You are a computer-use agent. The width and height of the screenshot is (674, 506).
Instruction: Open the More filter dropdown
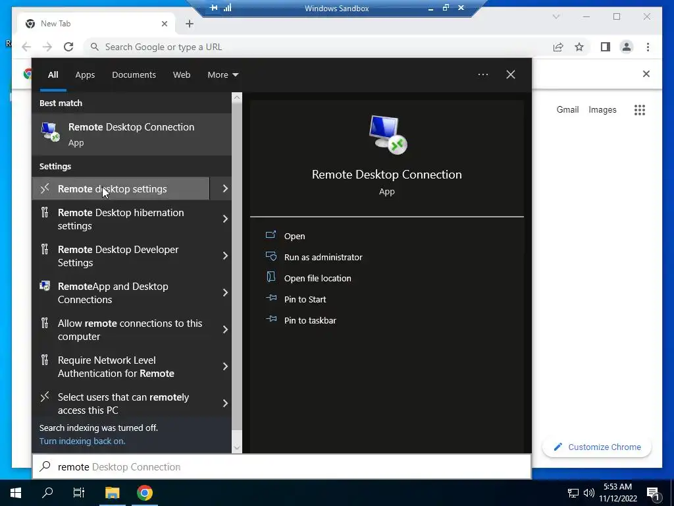pyautogui.click(x=222, y=75)
